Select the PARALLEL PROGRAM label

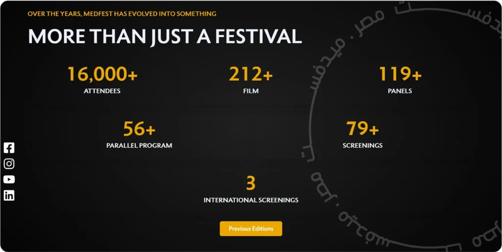139,146
